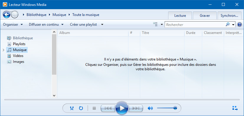Click the greyed Forward navigation arrow
The width and height of the screenshot is (244, 116).
click(x=15, y=15)
